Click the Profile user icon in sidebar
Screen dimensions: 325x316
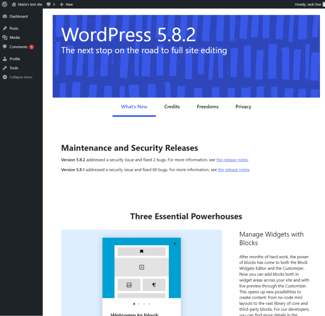pyautogui.click(x=5, y=59)
